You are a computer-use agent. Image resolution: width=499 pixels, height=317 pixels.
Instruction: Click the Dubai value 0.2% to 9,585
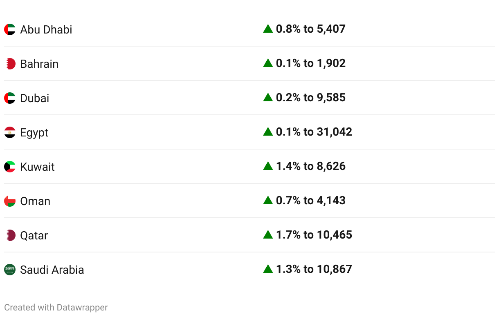tap(311, 98)
